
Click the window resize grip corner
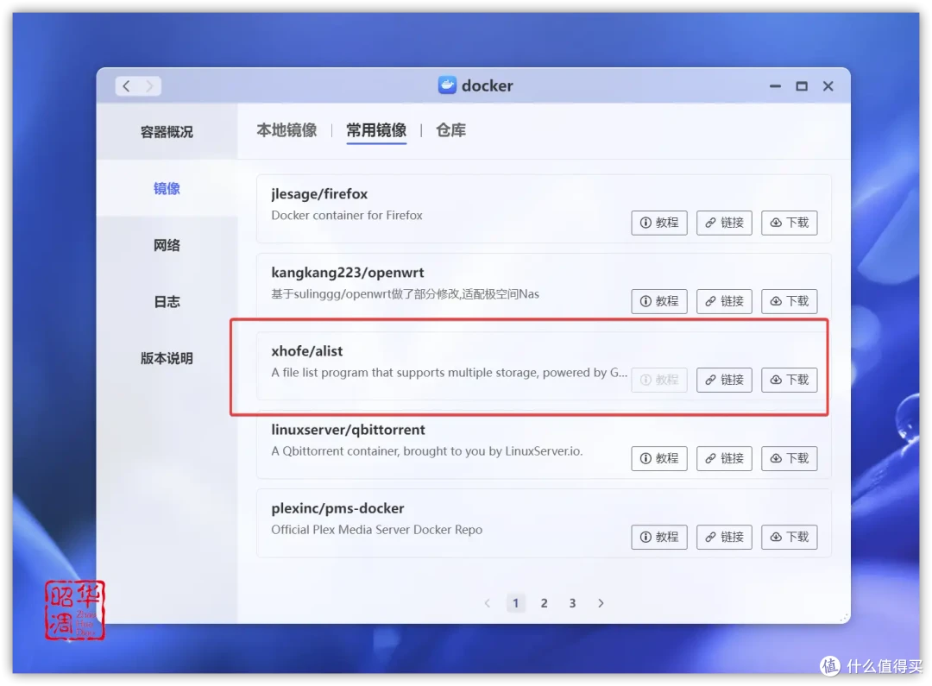844,618
